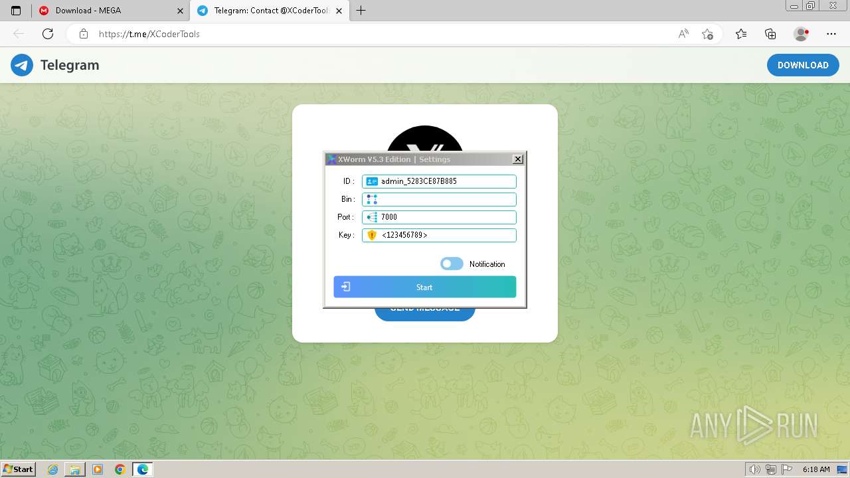The height and width of the screenshot is (478, 850).
Task: Select the network icon in Port field
Action: (x=372, y=217)
